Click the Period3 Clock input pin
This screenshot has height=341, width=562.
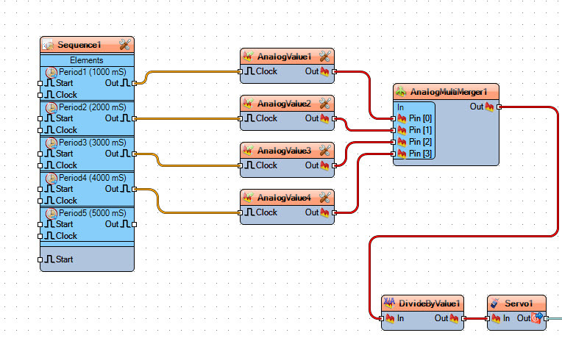click(x=40, y=165)
